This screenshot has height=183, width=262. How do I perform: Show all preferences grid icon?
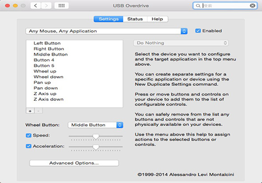(x=61, y=6)
